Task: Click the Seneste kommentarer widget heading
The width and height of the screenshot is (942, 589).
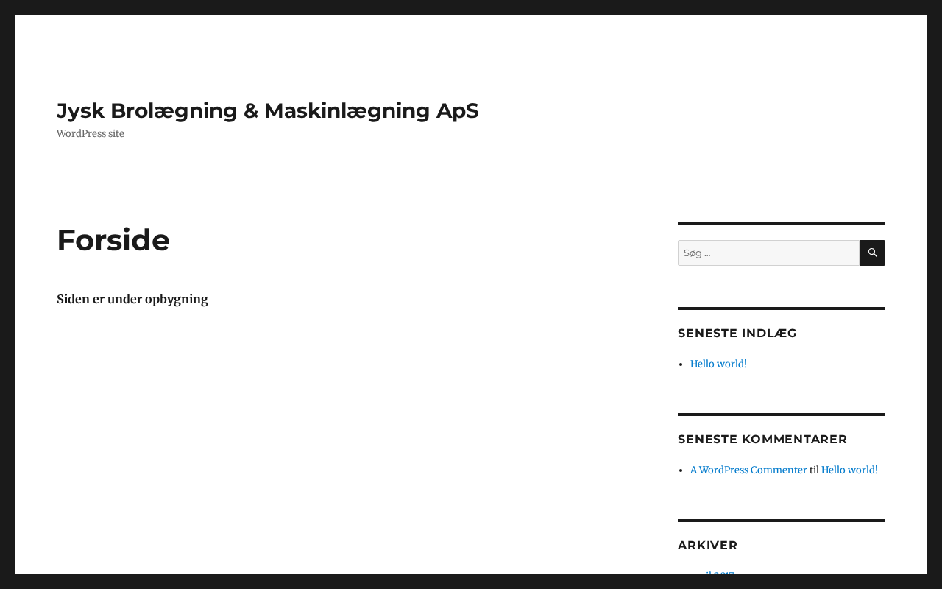Action: click(762, 439)
